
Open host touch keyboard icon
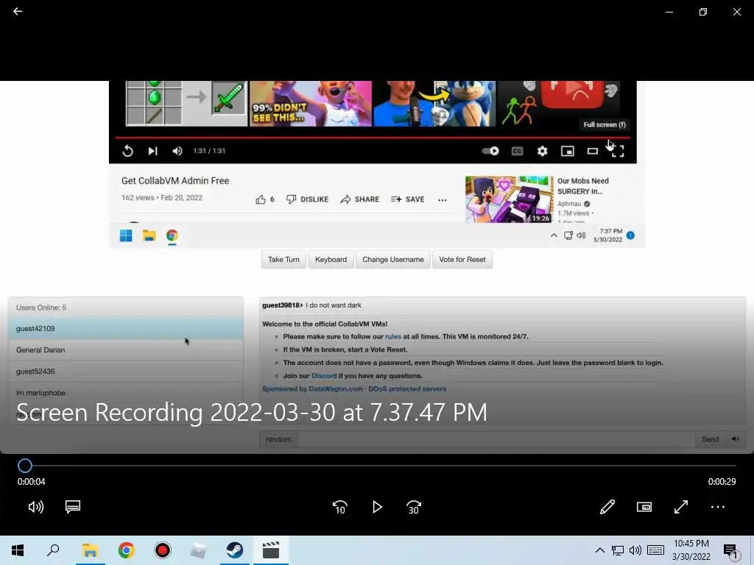pyautogui.click(x=655, y=550)
